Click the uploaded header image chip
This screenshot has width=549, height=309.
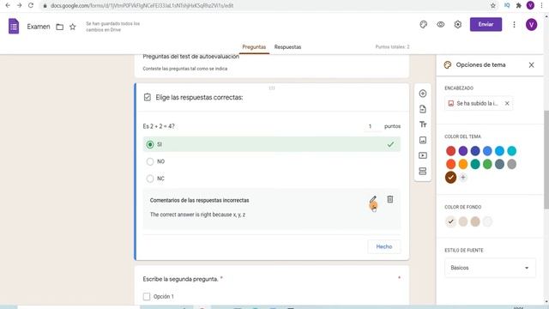click(478, 103)
